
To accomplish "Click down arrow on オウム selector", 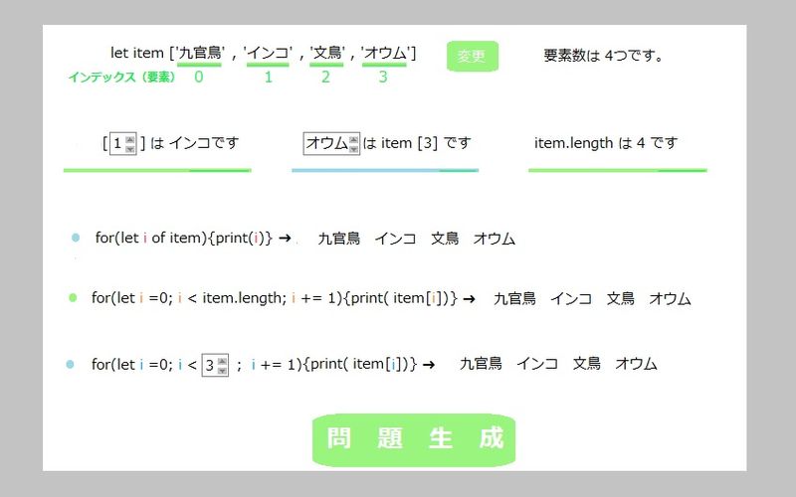I will click(x=353, y=147).
